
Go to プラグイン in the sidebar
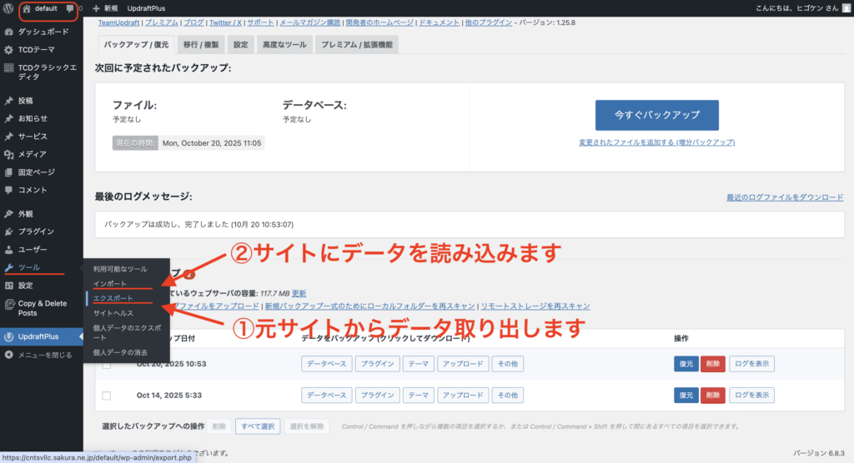pyautogui.click(x=36, y=231)
